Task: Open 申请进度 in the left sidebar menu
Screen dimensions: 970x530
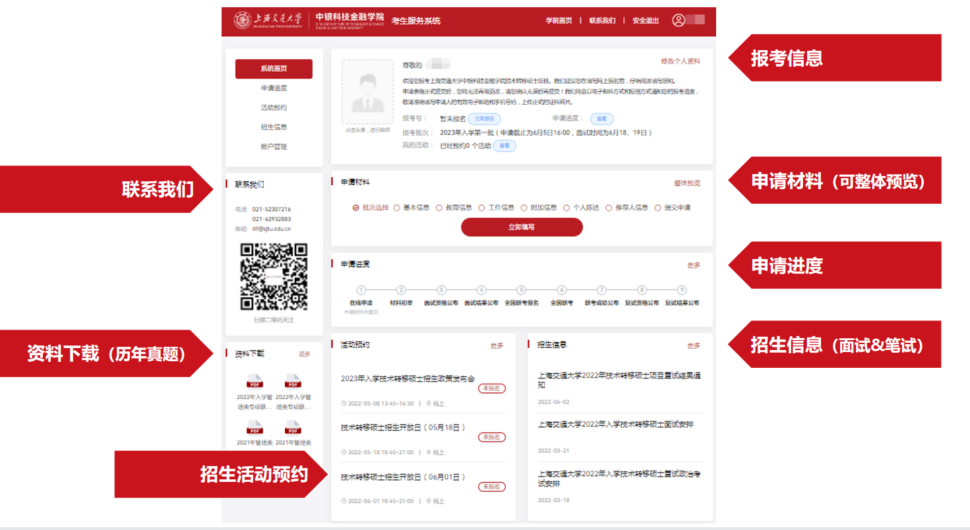Action: click(274, 88)
